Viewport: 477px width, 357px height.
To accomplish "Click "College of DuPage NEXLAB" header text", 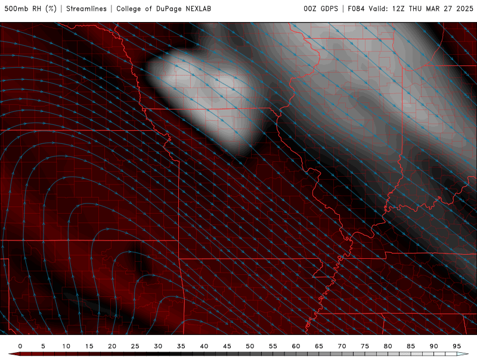I will click(163, 8).
